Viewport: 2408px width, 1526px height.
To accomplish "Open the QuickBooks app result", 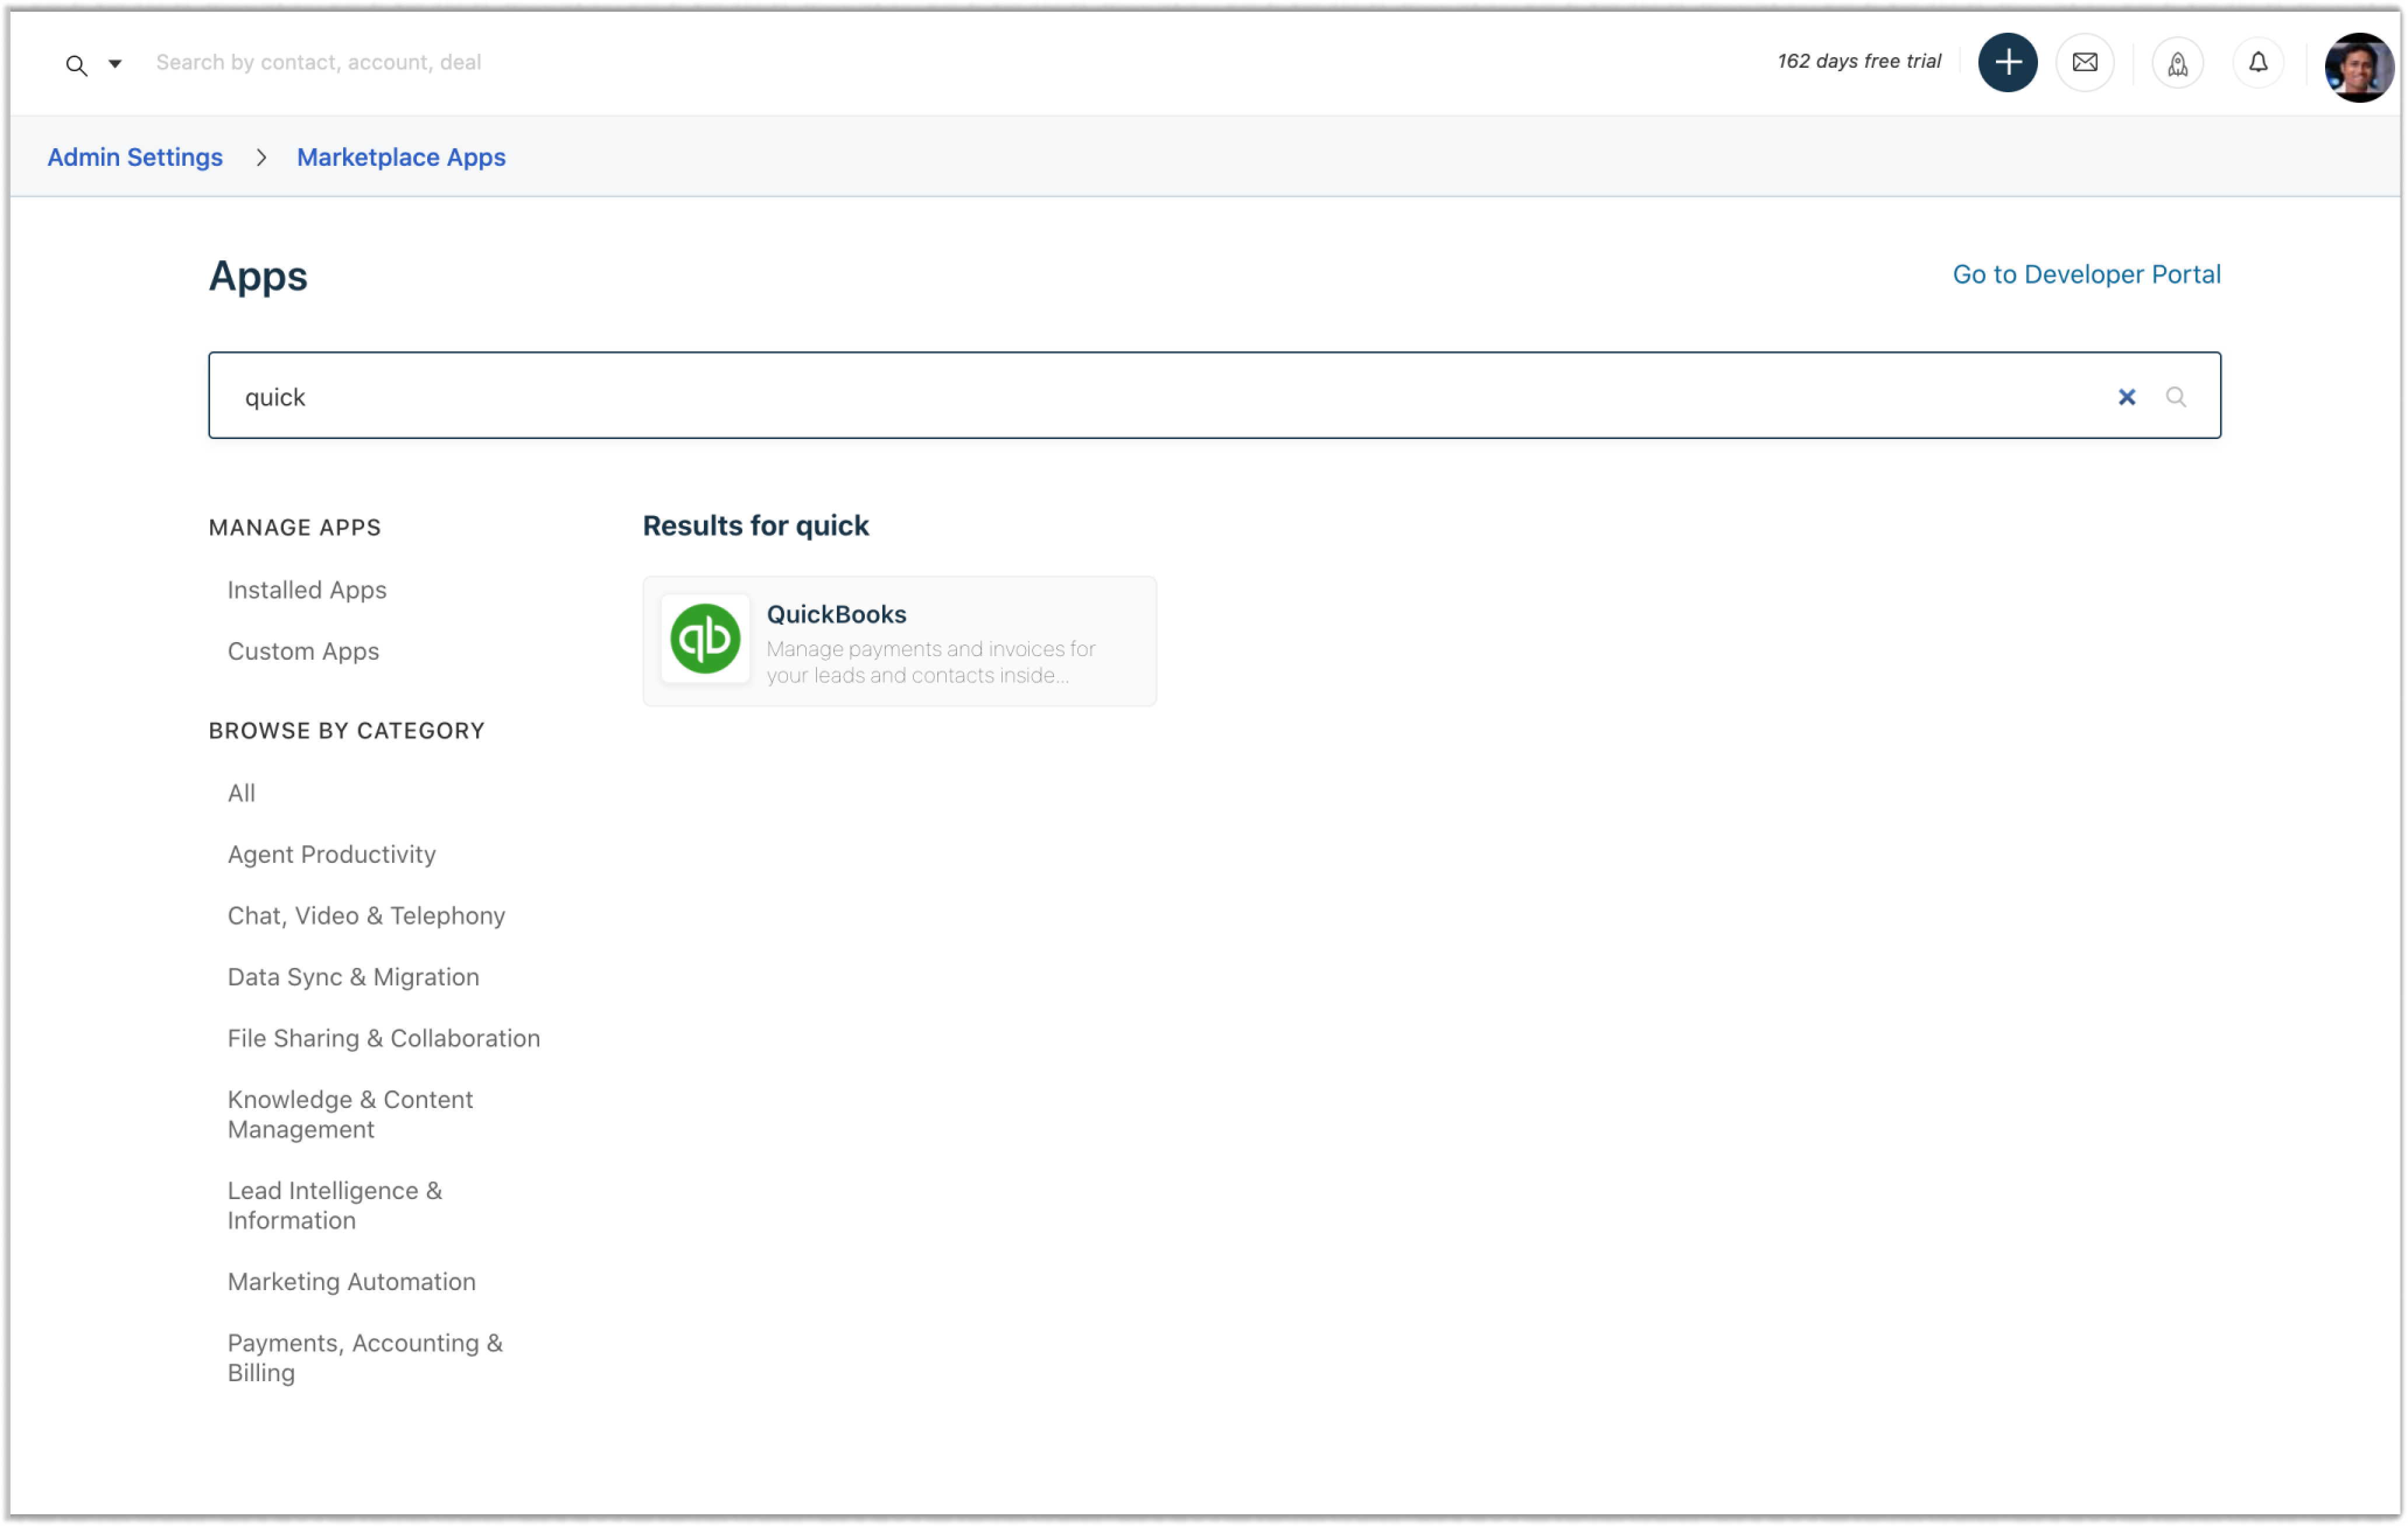I will pyautogui.click(x=836, y=614).
